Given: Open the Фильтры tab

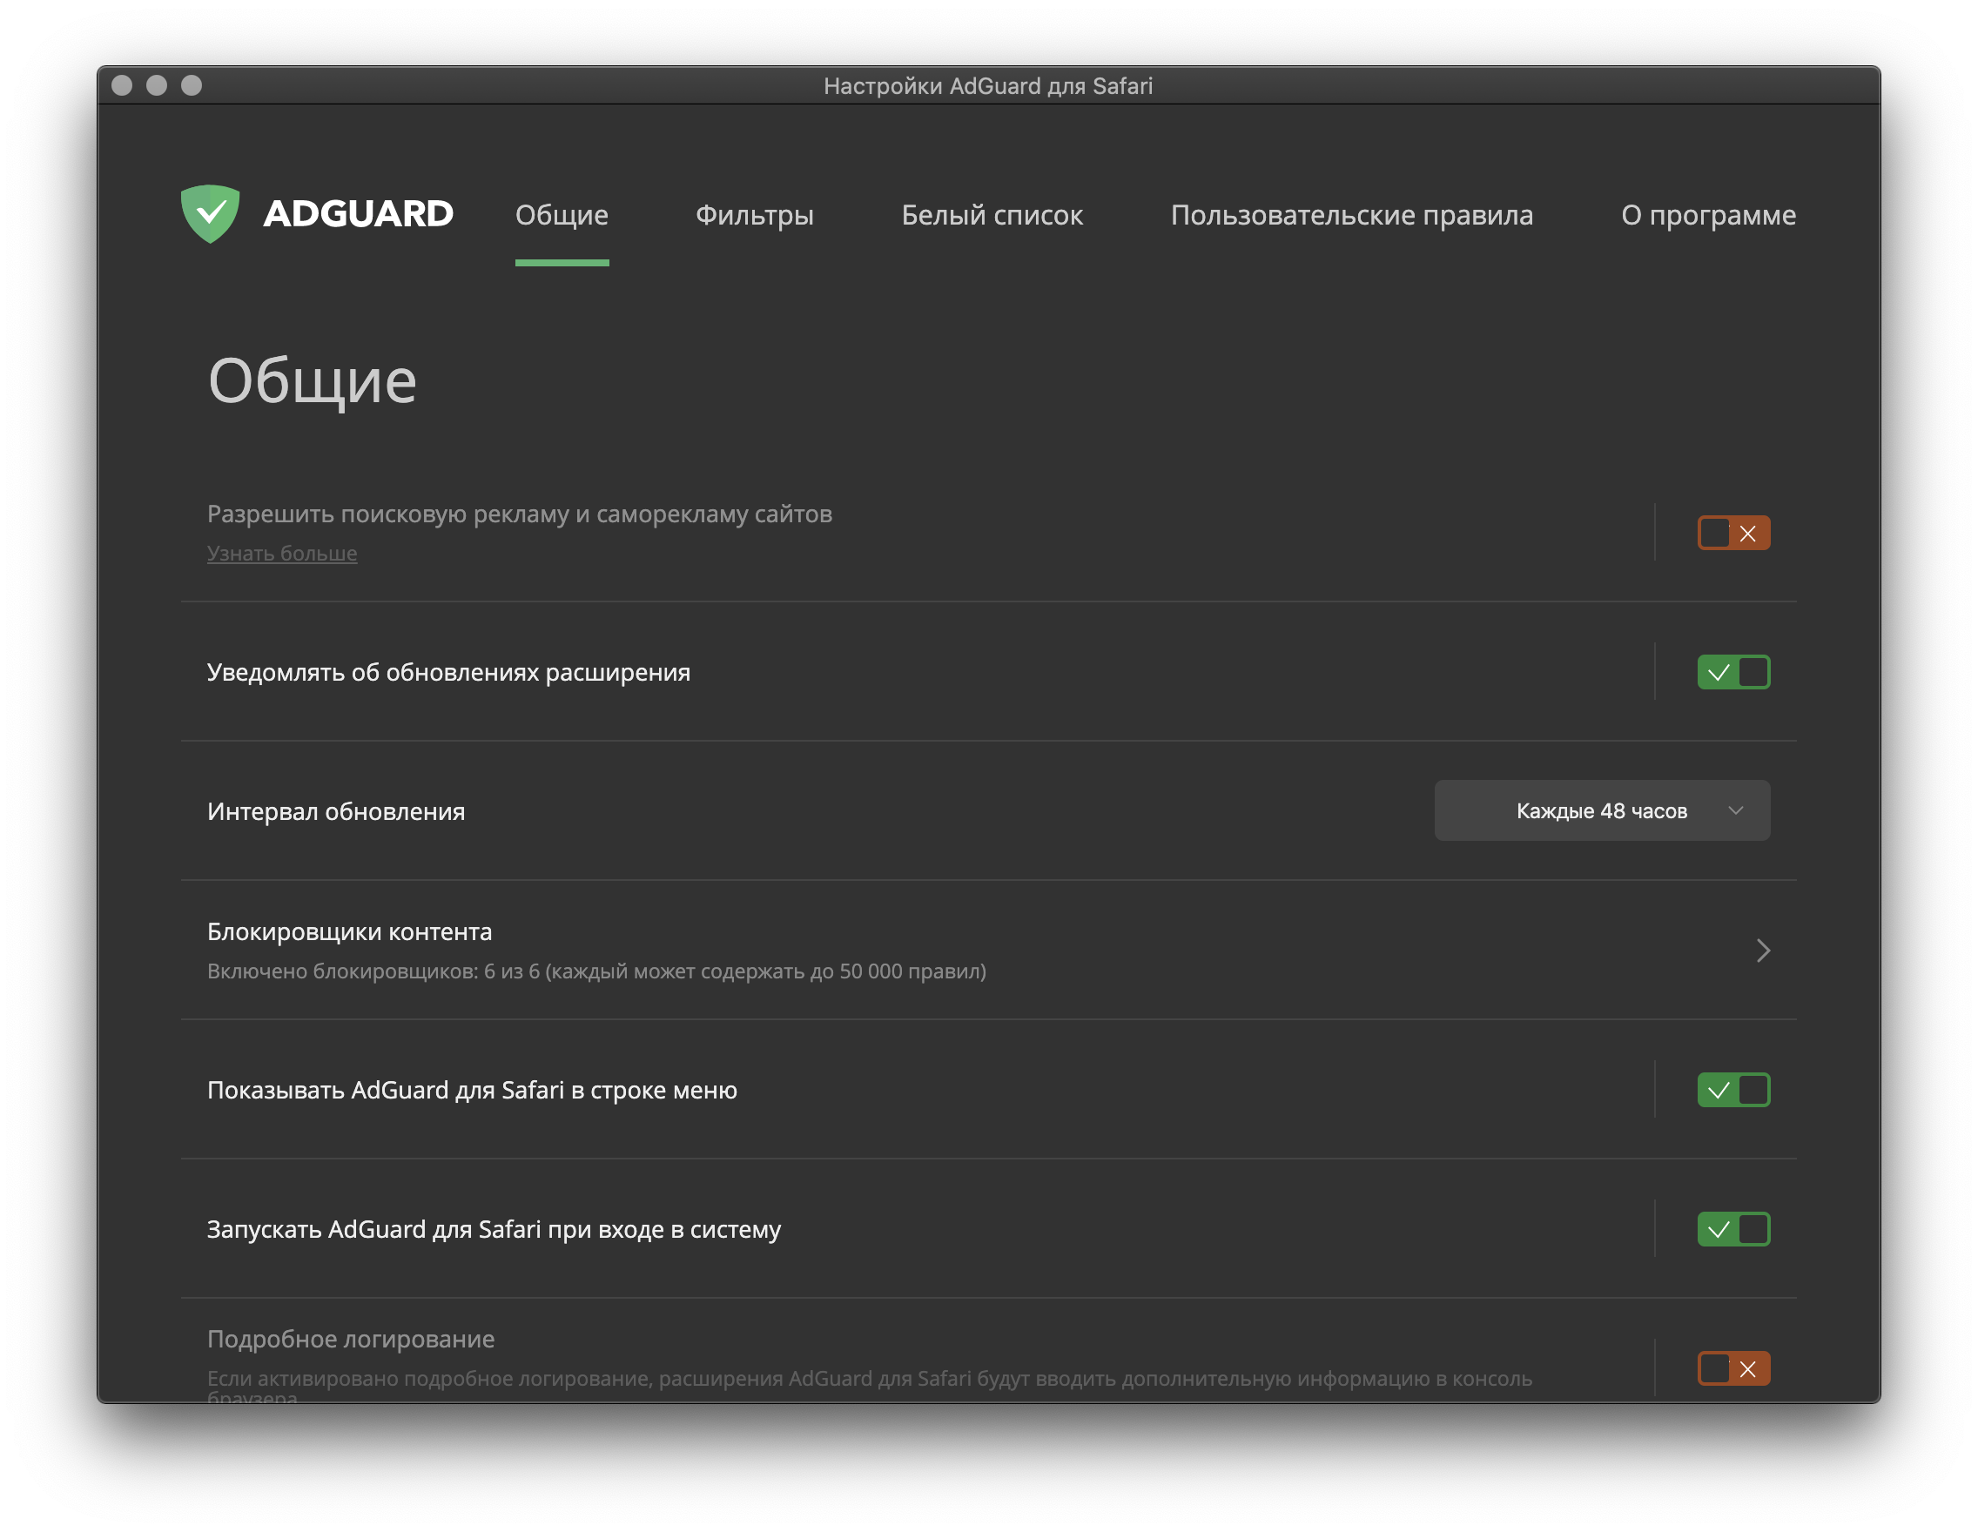Looking at the screenshot, I should click(755, 216).
